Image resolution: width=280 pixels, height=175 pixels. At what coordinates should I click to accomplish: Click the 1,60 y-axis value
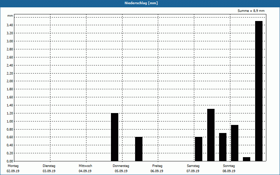(x=10, y=97)
